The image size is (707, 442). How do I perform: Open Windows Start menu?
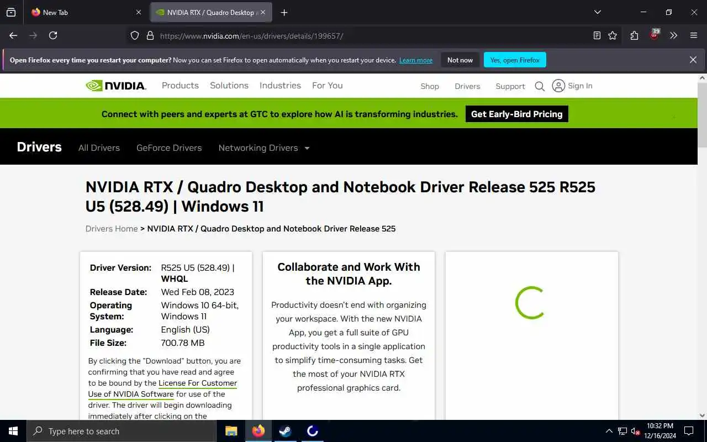[13, 431]
